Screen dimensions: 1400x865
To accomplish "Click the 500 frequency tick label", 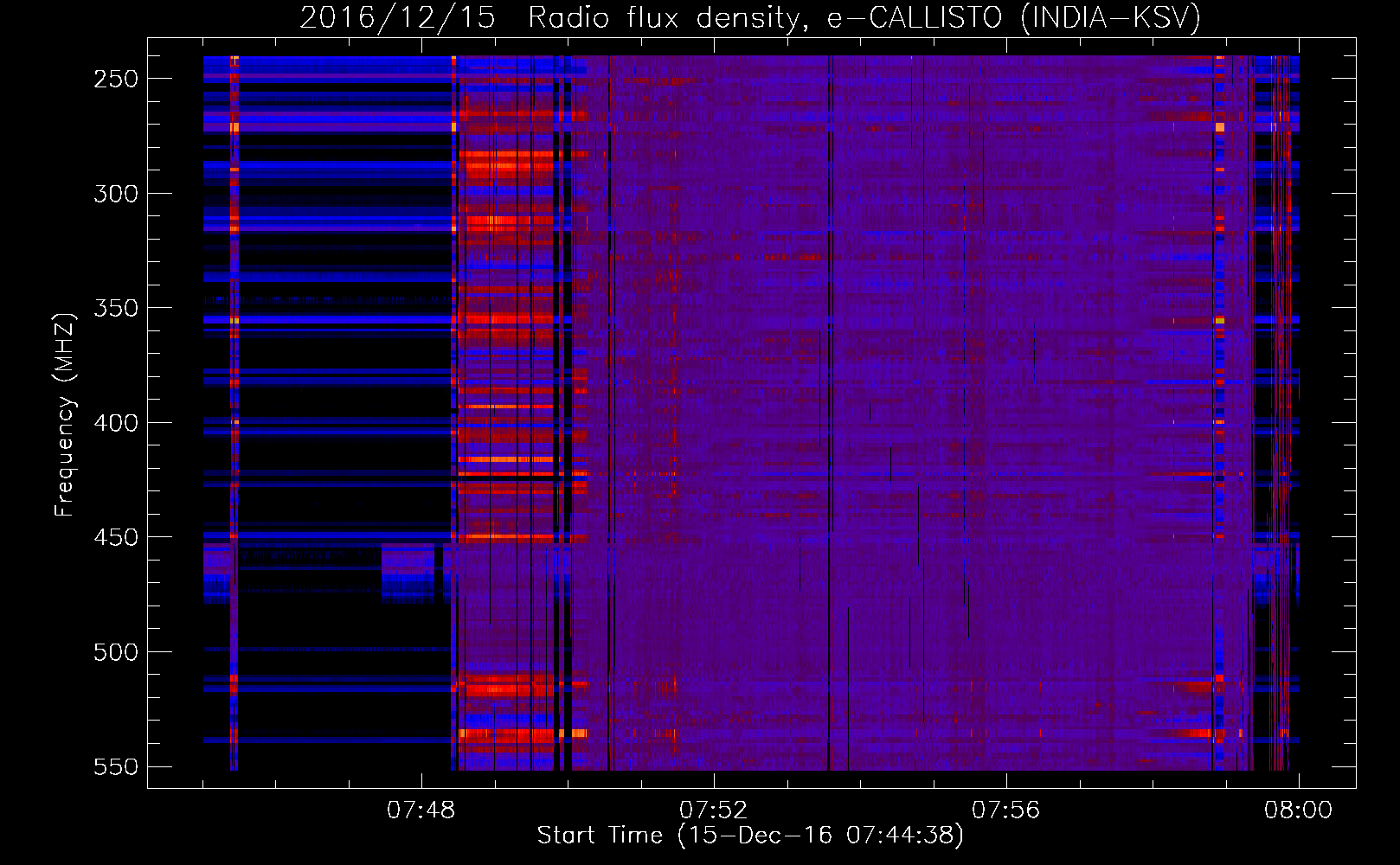I will [116, 652].
